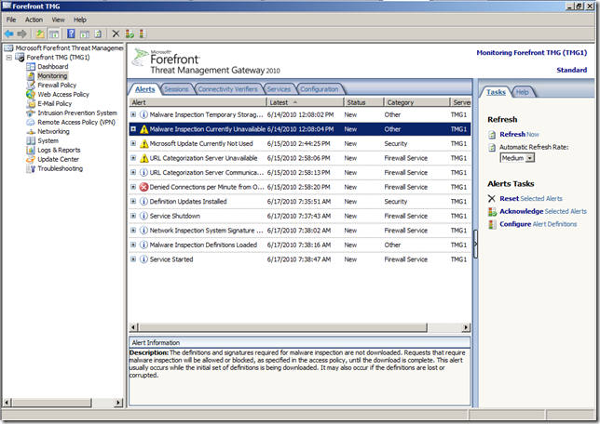The width and height of the screenshot is (600, 424).
Task: Select the Monitoring tree node
Action: pyautogui.click(x=52, y=76)
